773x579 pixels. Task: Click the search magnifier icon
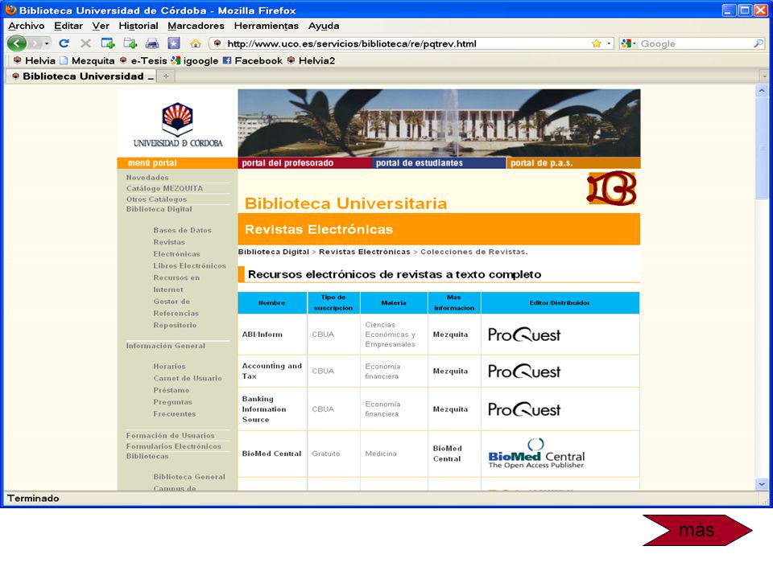pos(759,43)
